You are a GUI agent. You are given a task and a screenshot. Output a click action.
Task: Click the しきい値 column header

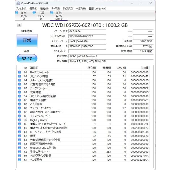120,68
